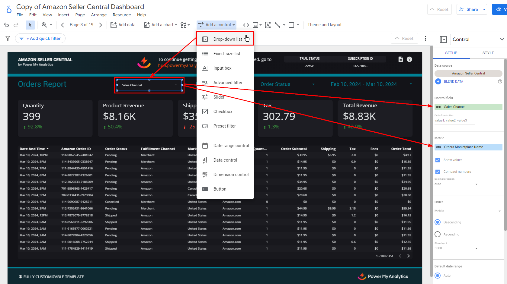
Task: Click Add quick filter button
Action: coord(40,38)
